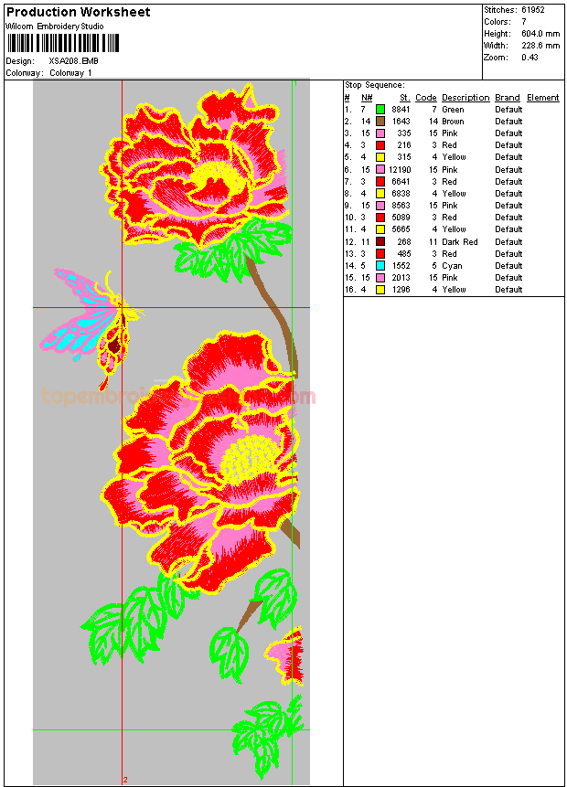567x787 pixels.
Task: Click the Zoom value 0.43
Action: coord(530,58)
